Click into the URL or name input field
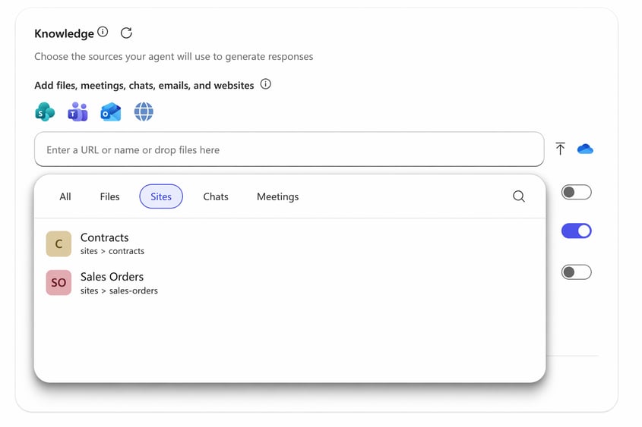The image size is (642, 427). (289, 149)
